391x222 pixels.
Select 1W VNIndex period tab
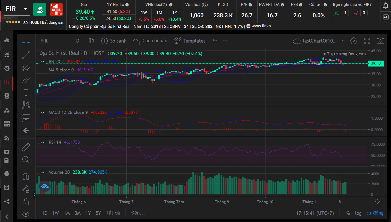pos(144,12)
